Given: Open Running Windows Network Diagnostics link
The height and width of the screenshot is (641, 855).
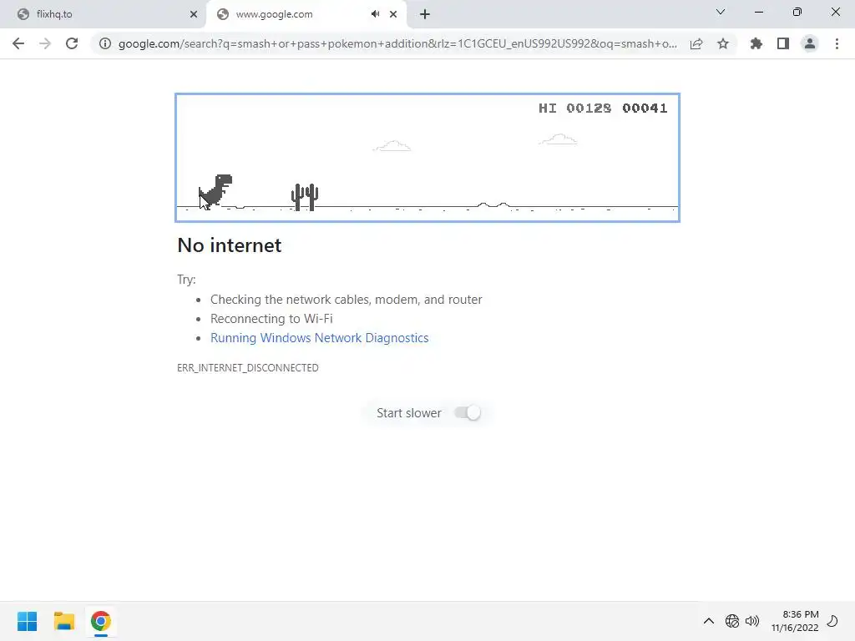Looking at the screenshot, I should click(x=320, y=338).
